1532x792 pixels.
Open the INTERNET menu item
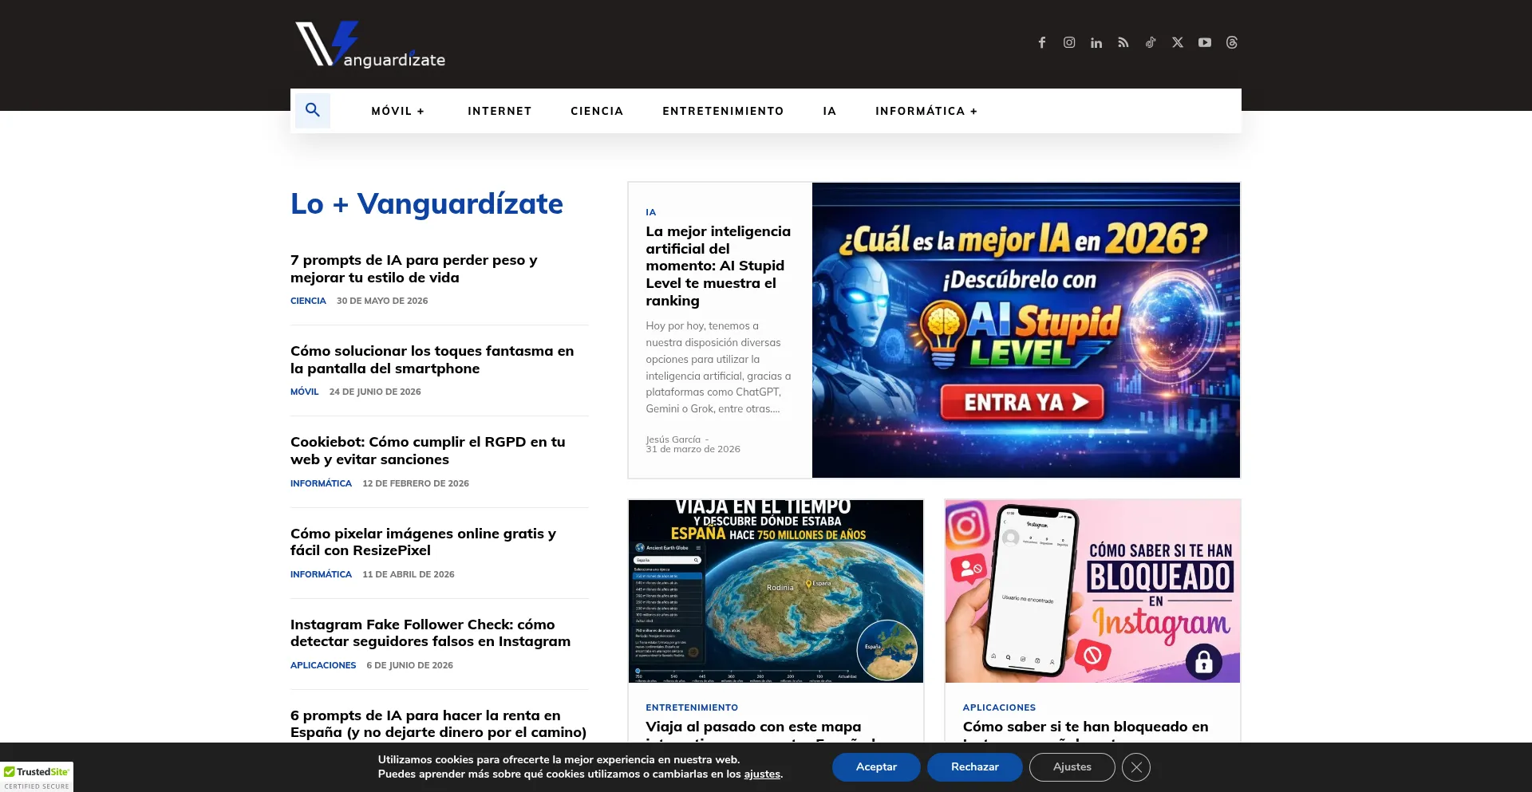click(x=499, y=111)
